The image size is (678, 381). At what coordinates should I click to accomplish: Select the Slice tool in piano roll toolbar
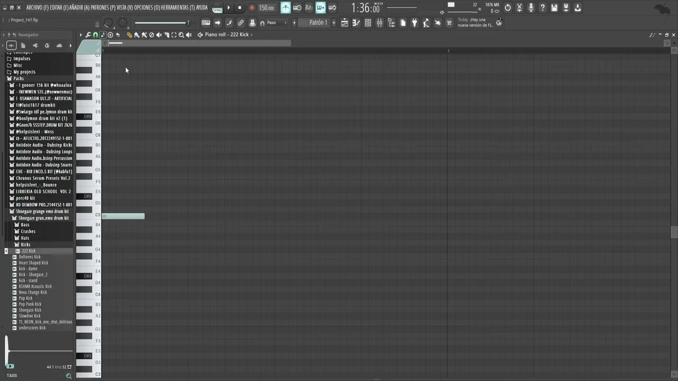pos(166,35)
